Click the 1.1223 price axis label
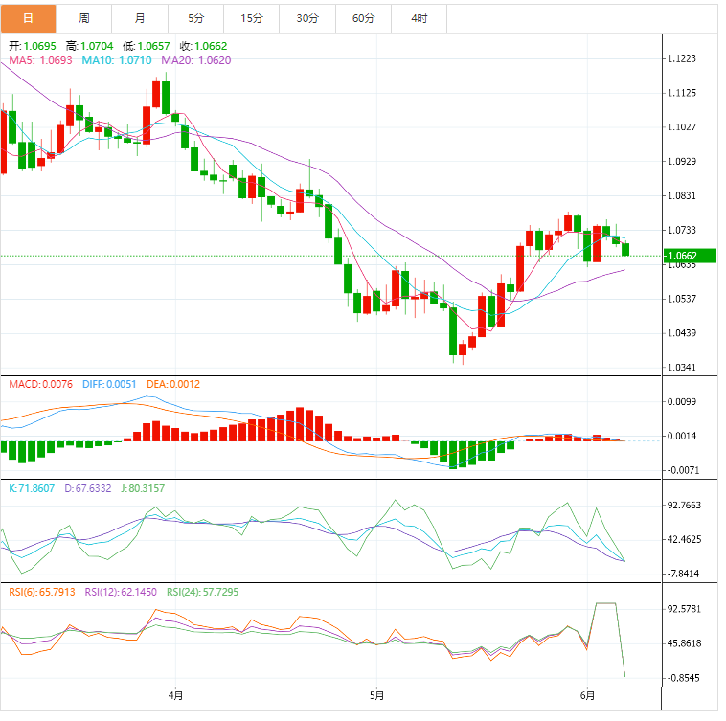This screenshot has width=726, height=721. 682,58
